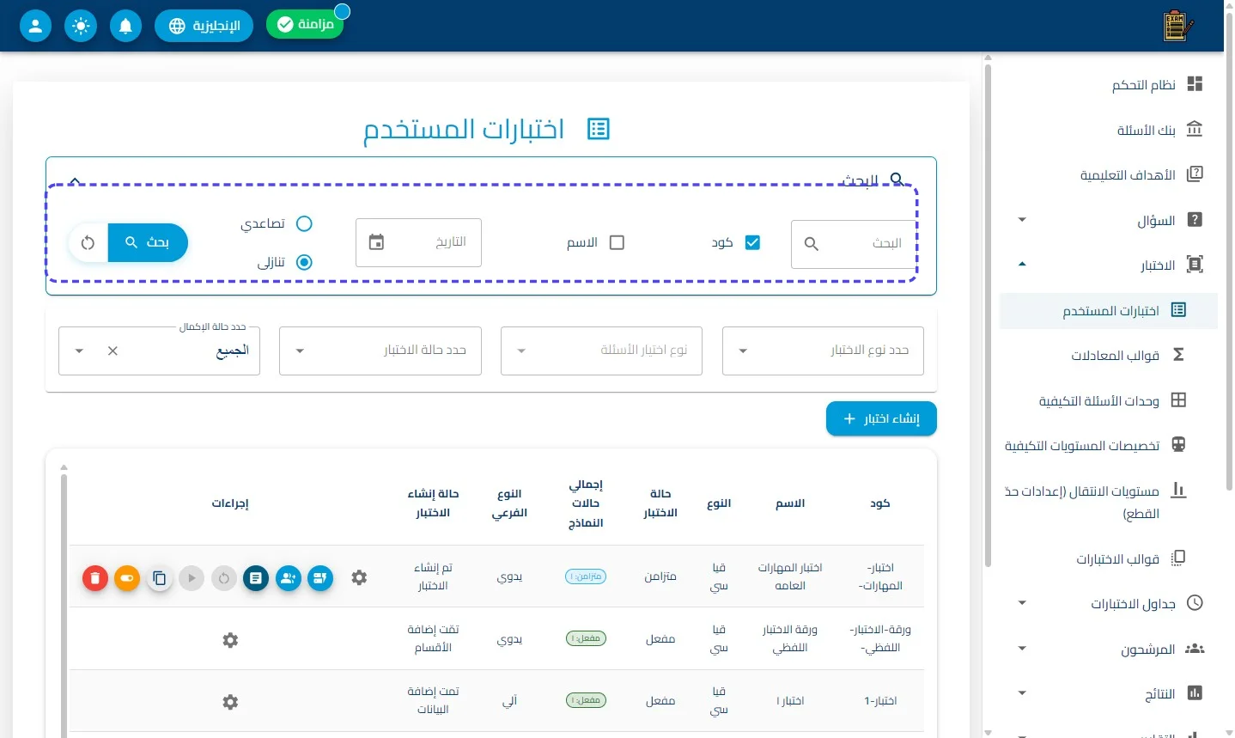Click مفعل:1 badge in ورقة الاختبار اللفظي row
The height and width of the screenshot is (738, 1235).
(586, 638)
